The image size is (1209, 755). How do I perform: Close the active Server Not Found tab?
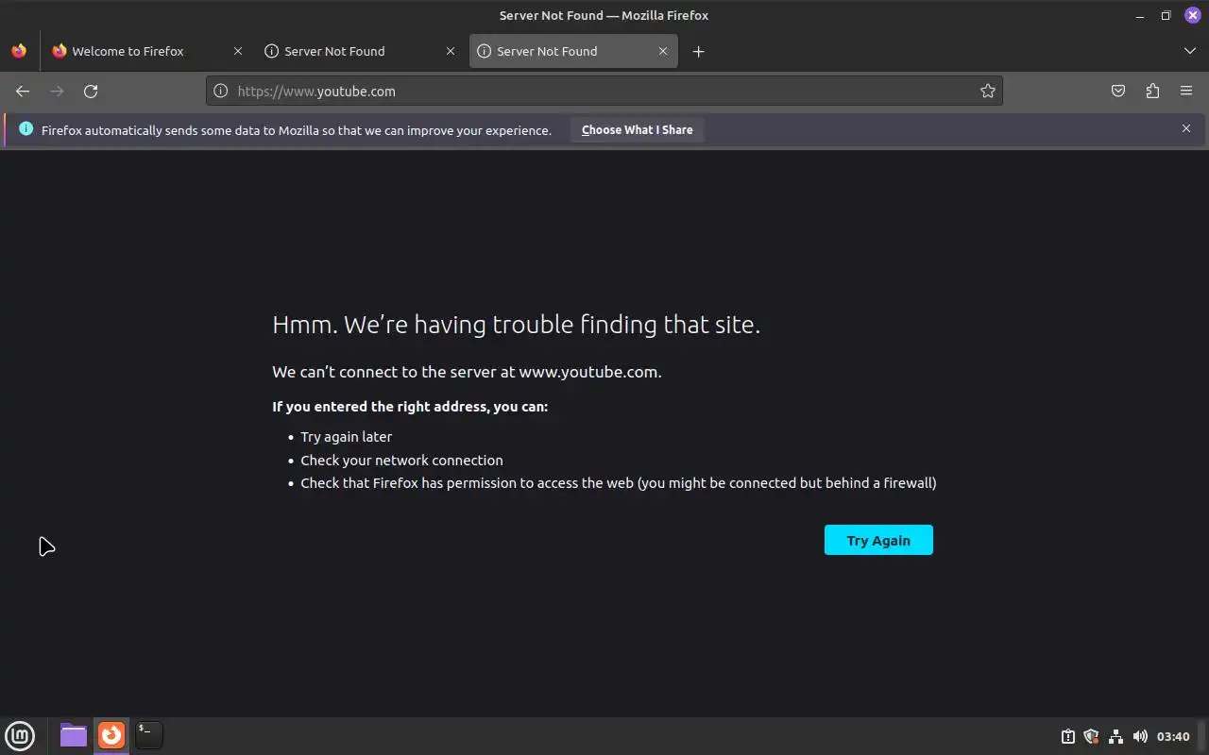(x=663, y=51)
